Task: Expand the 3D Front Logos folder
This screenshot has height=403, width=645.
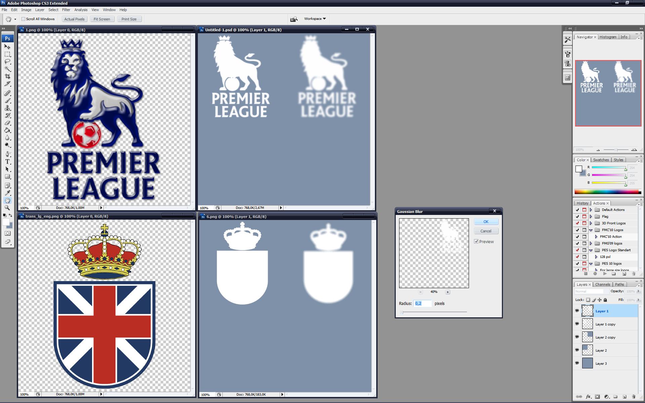Action: click(x=591, y=223)
